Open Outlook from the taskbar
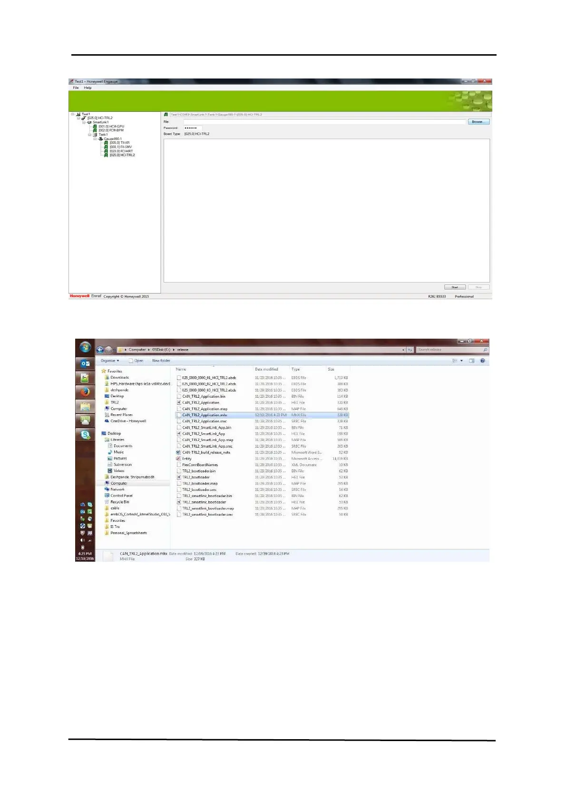The image size is (566, 801). point(85,363)
